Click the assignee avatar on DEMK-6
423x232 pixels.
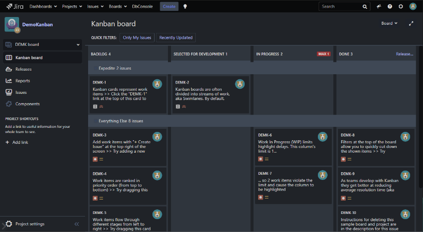coord(323,137)
